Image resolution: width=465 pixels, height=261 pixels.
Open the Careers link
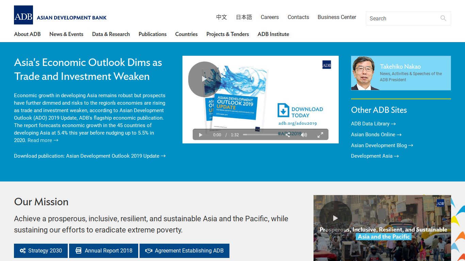[x=270, y=17]
